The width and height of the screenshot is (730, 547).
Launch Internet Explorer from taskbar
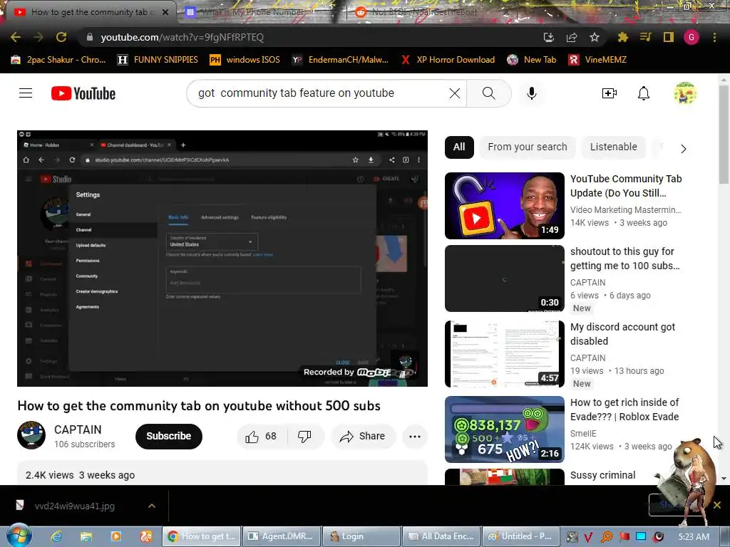click(56, 536)
